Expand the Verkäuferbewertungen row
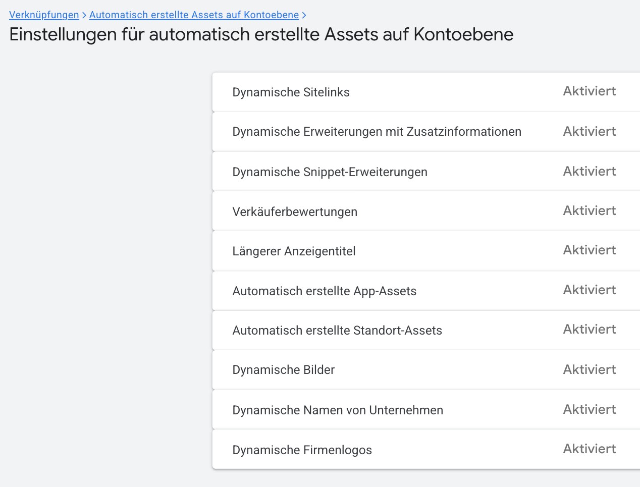640x487 pixels. coord(295,211)
